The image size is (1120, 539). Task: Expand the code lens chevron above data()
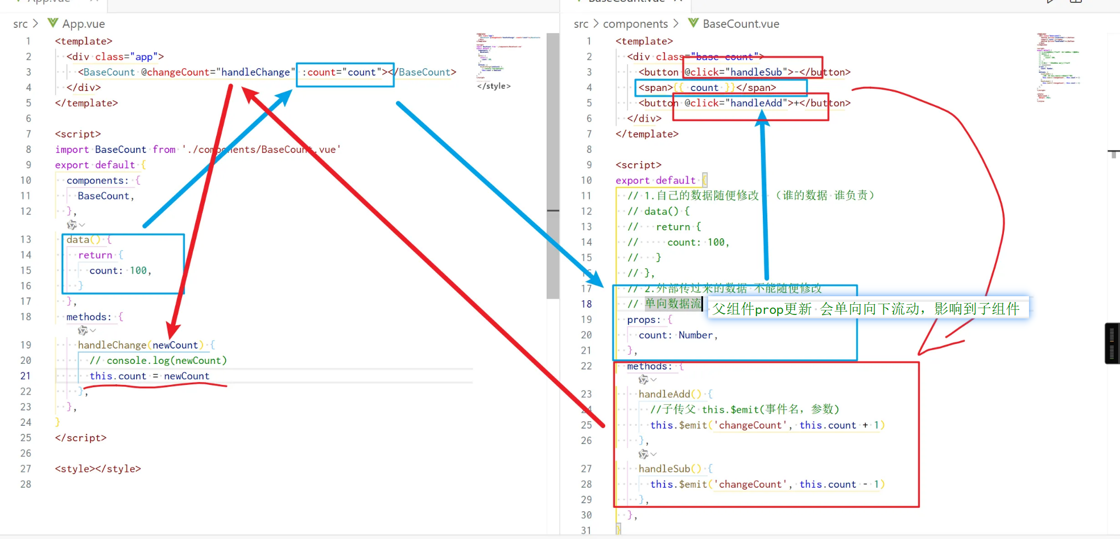click(82, 225)
